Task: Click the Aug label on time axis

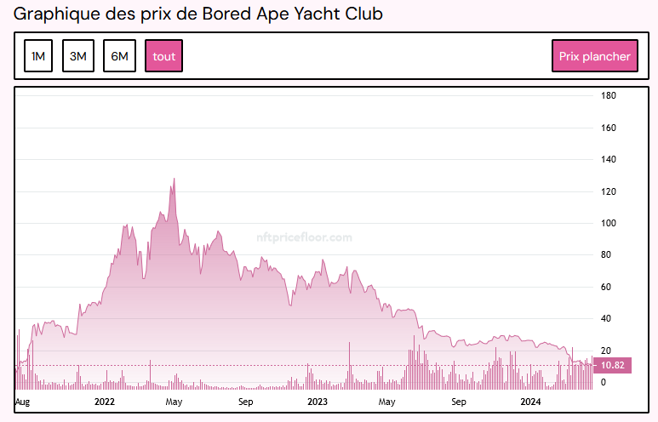Action: (23, 401)
